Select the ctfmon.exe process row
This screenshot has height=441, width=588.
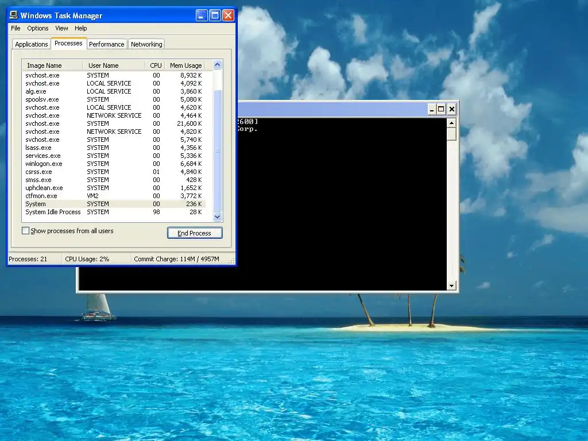click(x=114, y=196)
